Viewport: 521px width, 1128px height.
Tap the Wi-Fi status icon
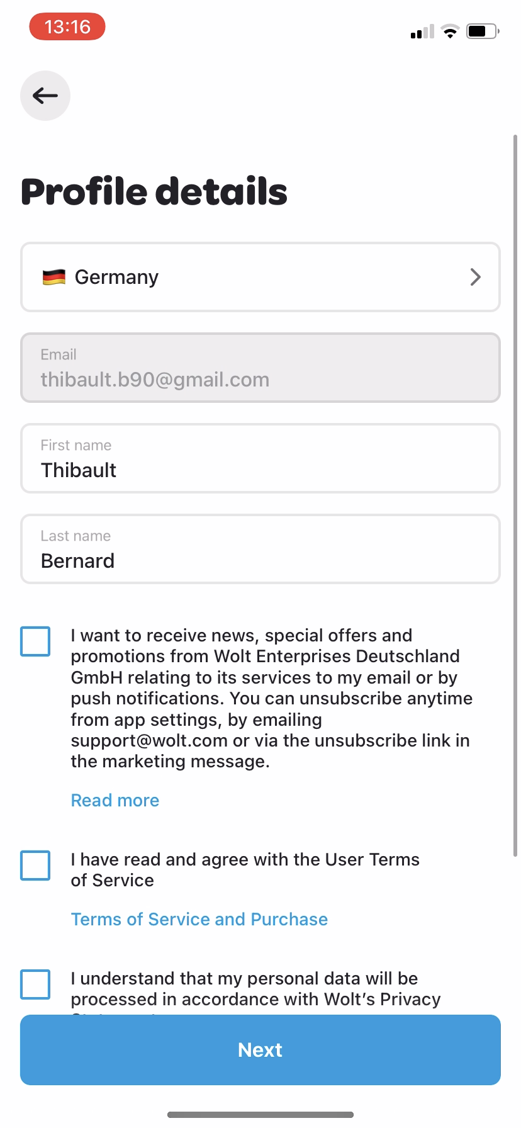450,31
